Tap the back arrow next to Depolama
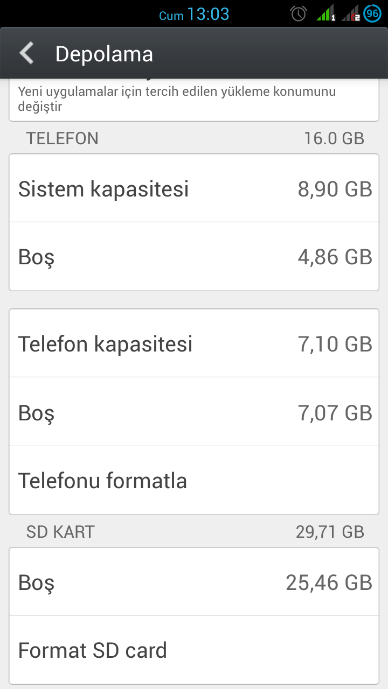 [x=26, y=54]
